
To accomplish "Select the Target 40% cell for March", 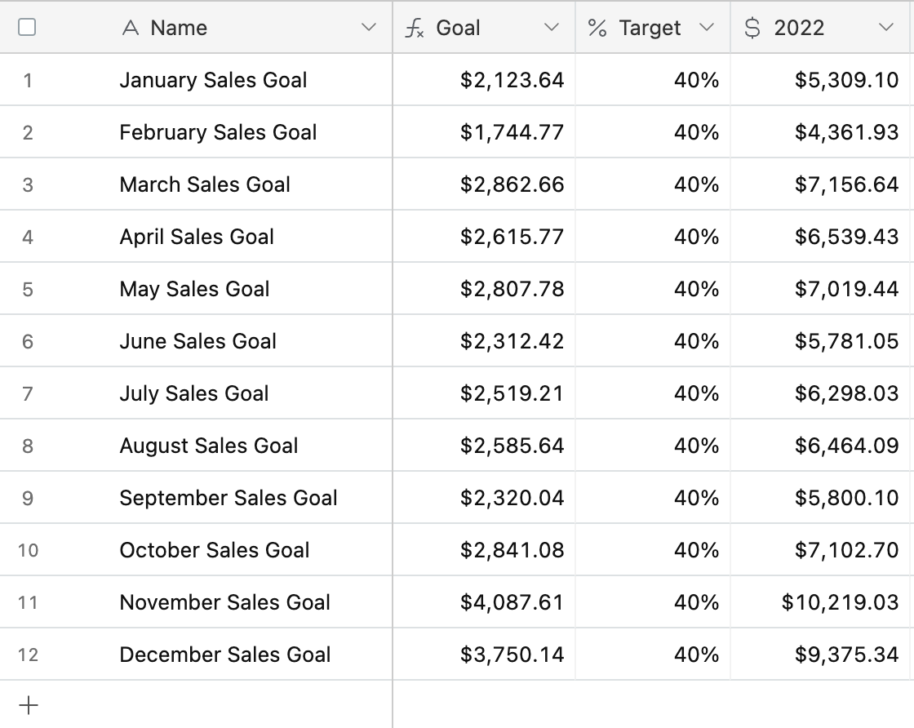I will tap(696, 184).
